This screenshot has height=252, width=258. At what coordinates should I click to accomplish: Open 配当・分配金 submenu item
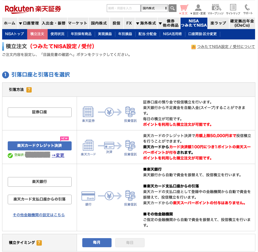click(x=148, y=34)
